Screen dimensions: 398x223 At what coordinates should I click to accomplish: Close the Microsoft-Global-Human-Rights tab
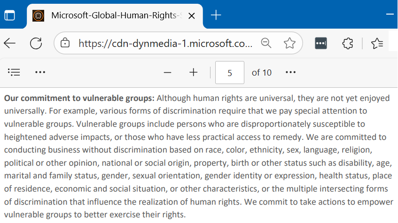pyautogui.click(x=192, y=16)
